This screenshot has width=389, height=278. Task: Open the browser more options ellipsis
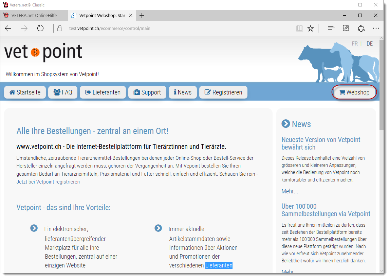pyautogui.click(x=376, y=29)
